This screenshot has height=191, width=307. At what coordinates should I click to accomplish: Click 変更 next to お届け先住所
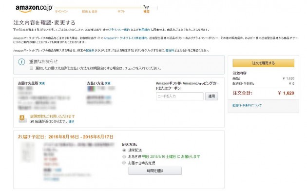click(42, 83)
